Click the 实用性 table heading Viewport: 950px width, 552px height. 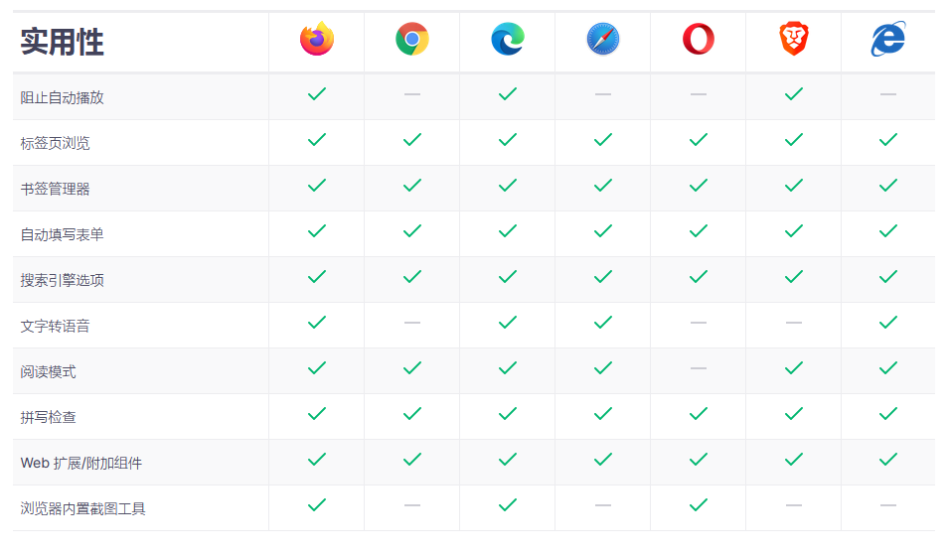coord(63,42)
